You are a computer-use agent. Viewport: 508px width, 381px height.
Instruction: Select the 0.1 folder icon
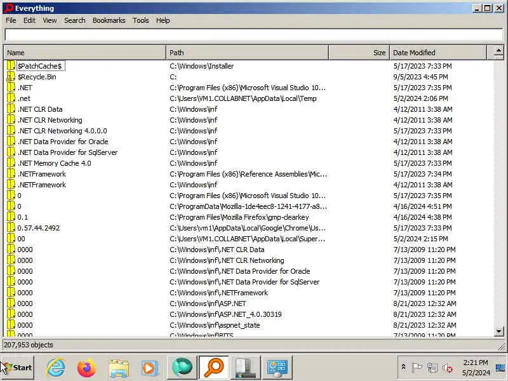(11, 217)
